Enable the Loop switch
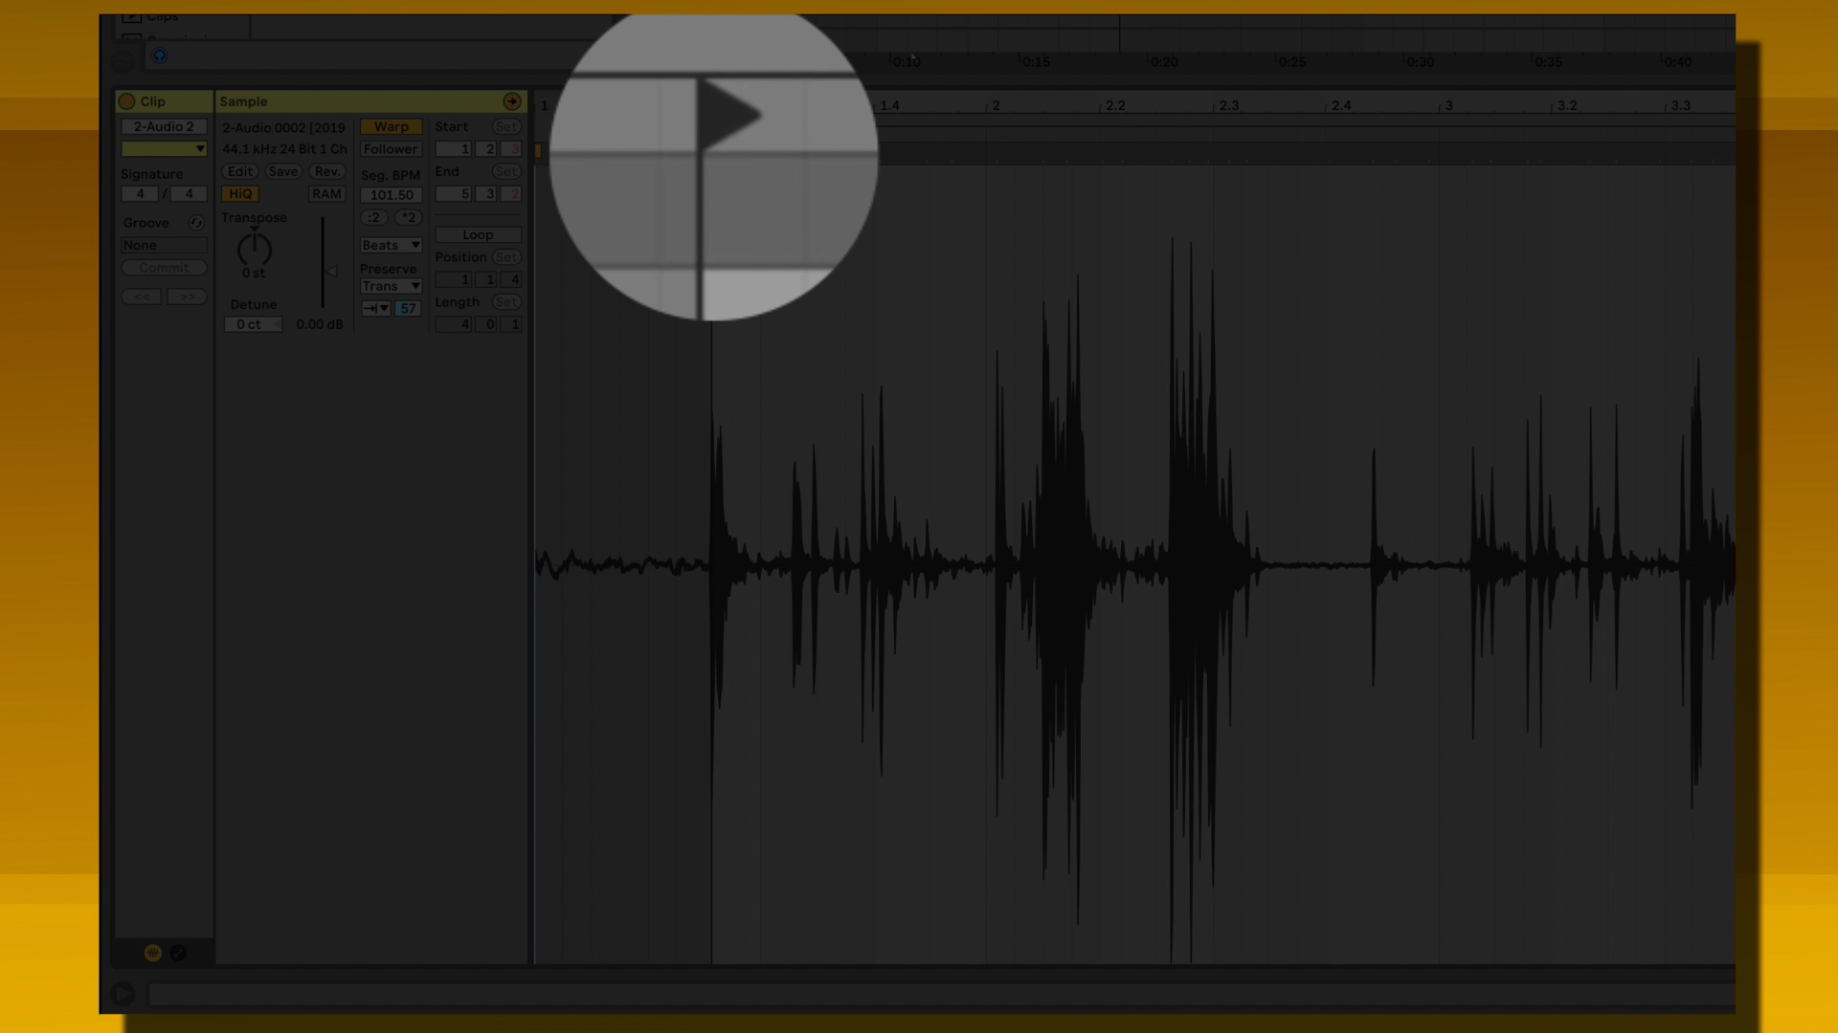Image resolution: width=1838 pixels, height=1033 pixels. pyautogui.click(x=478, y=234)
